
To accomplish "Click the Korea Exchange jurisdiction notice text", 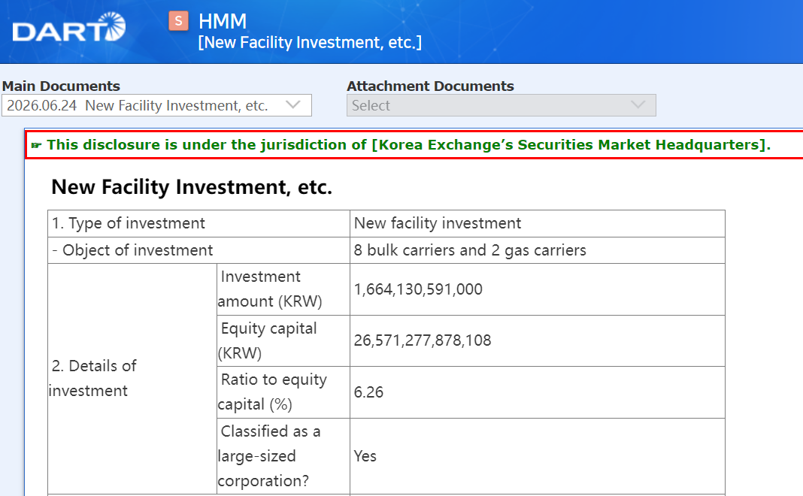I will tap(408, 145).
